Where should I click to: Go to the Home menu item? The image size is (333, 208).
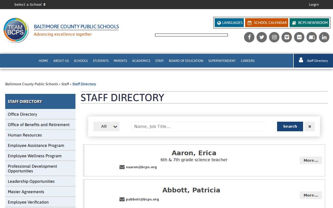point(43,61)
